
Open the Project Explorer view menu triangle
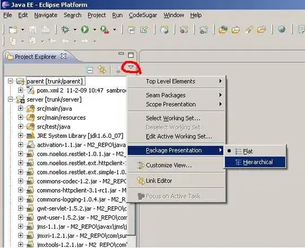tap(131, 67)
